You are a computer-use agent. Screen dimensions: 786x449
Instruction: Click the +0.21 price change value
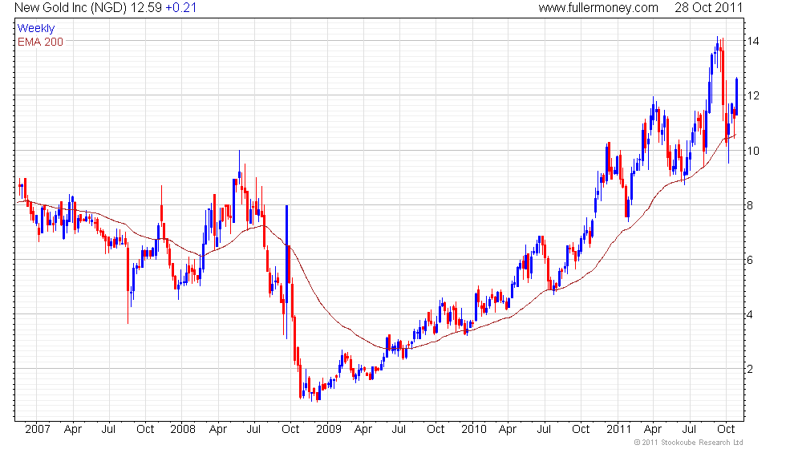[x=181, y=7]
